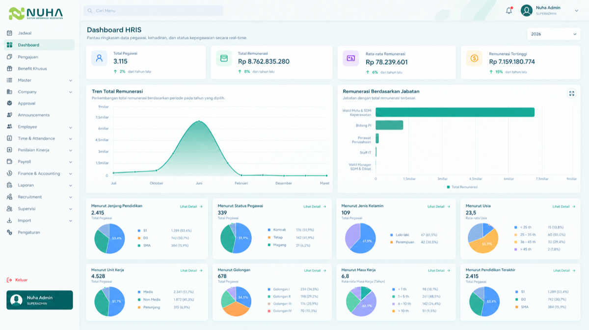Click Lihat Detail on Menurut Golongan

click(x=316, y=271)
